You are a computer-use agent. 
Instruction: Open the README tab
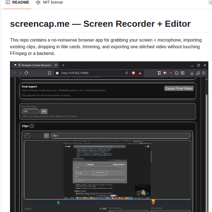point(17,3)
